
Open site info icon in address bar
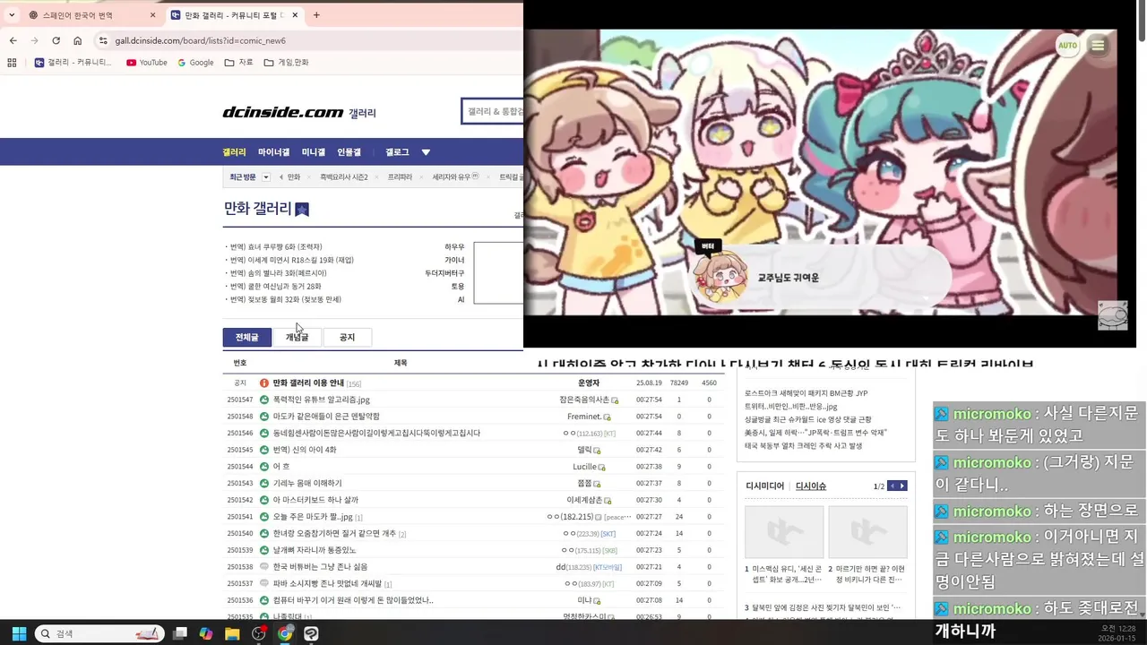click(x=103, y=40)
